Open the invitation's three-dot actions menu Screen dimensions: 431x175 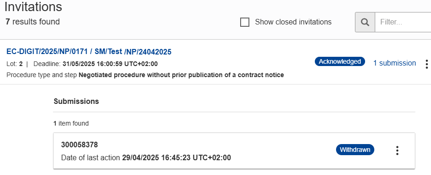[426, 64]
